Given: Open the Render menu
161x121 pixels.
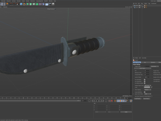Looking at the screenshot, I should point(28,1).
